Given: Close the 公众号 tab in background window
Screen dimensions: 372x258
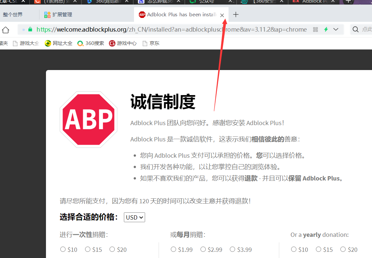Looking at the screenshot, I should (x=230, y=1).
